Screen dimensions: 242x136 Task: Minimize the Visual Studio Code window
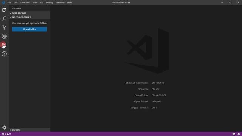222,3
